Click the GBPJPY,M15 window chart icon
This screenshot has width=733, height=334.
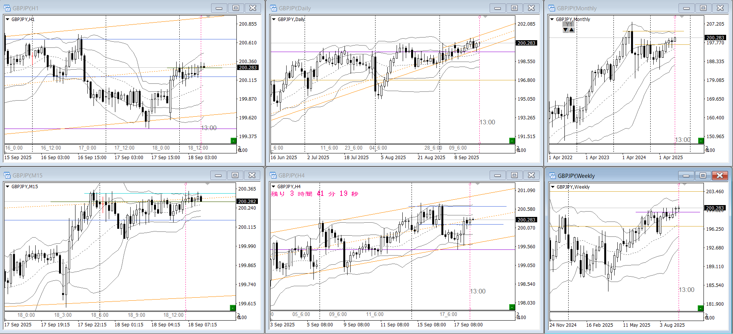tap(7, 175)
